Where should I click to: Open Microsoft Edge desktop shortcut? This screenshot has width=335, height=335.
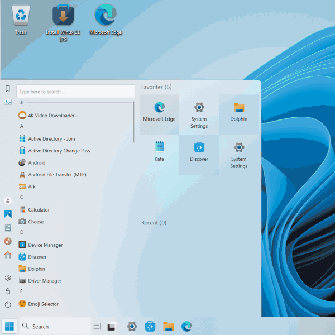(106, 20)
